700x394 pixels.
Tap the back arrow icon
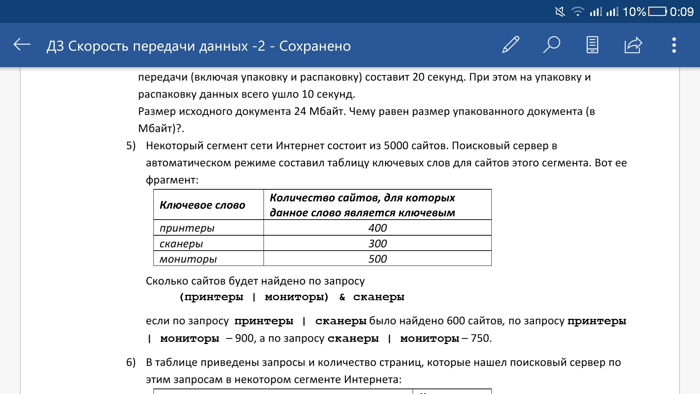[22, 45]
